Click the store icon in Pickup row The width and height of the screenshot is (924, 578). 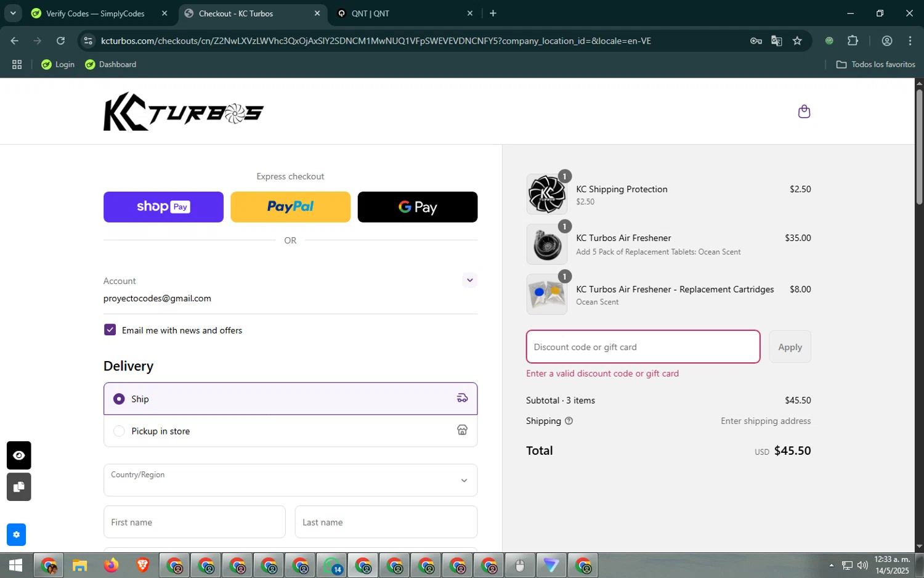462,430
